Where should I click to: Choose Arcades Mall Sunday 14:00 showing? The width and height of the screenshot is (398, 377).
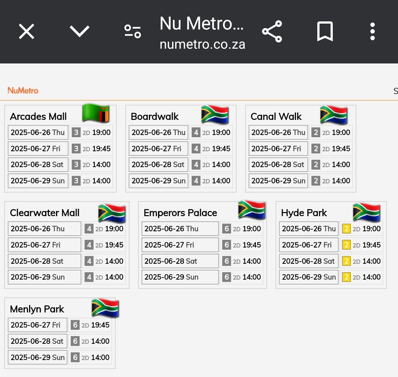pos(91,181)
